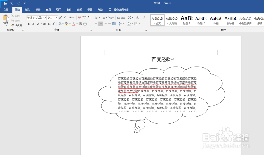
Task: Open the paragraph dialog launcher
Action: [146, 30]
